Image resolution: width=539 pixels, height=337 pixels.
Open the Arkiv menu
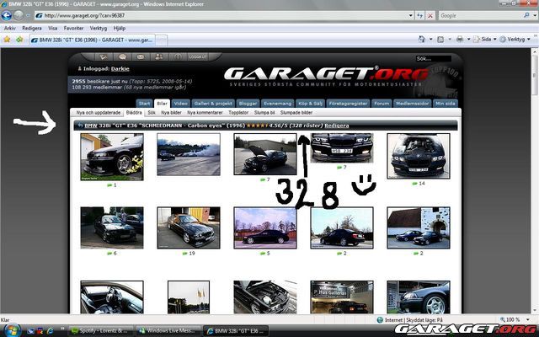click(x=9, y=28)
